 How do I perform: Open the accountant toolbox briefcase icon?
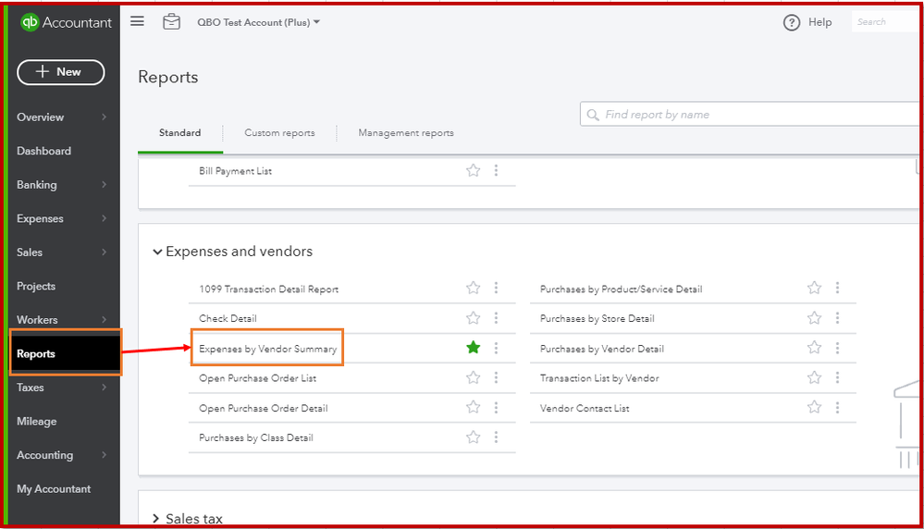171,22
